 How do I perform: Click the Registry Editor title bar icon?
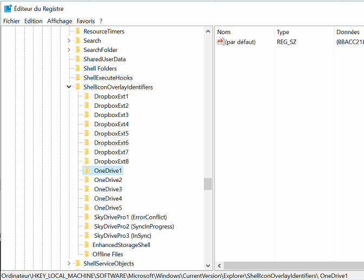pos(8,9)
